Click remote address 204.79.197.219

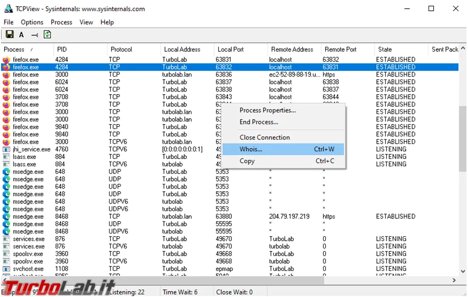point(289,217)
